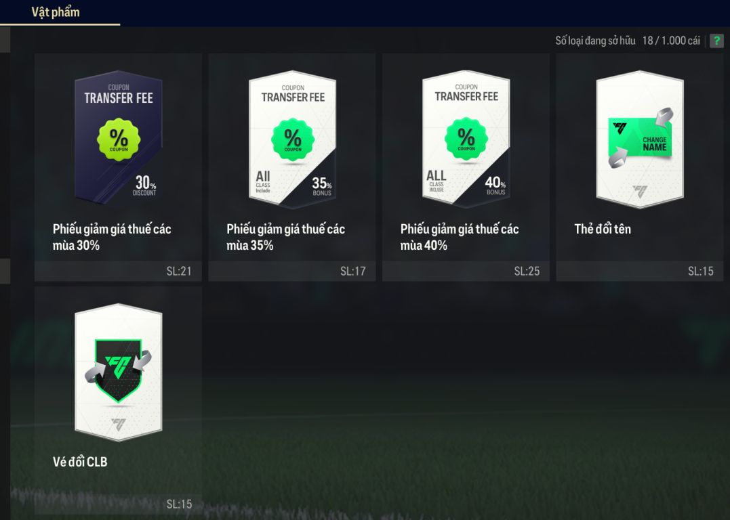Open item titled Phiếu giảm giá thuế các mùa 30%

[112, 237]
